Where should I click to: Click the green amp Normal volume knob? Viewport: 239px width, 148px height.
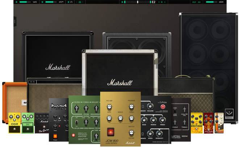(x=86, y=108)
